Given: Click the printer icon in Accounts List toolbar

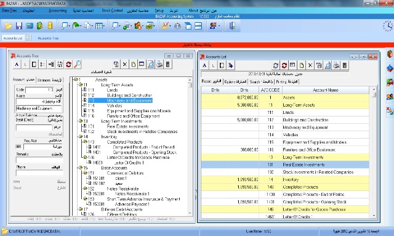Looking at the screenshot, I should (336, 65).
